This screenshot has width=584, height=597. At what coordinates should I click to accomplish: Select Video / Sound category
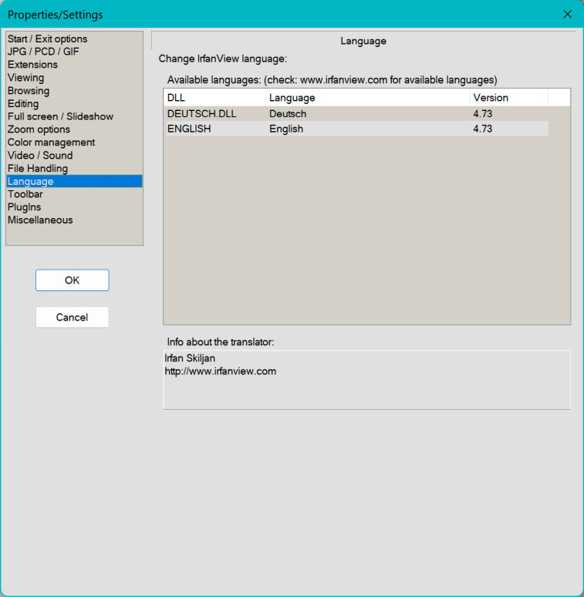(40, 156)
